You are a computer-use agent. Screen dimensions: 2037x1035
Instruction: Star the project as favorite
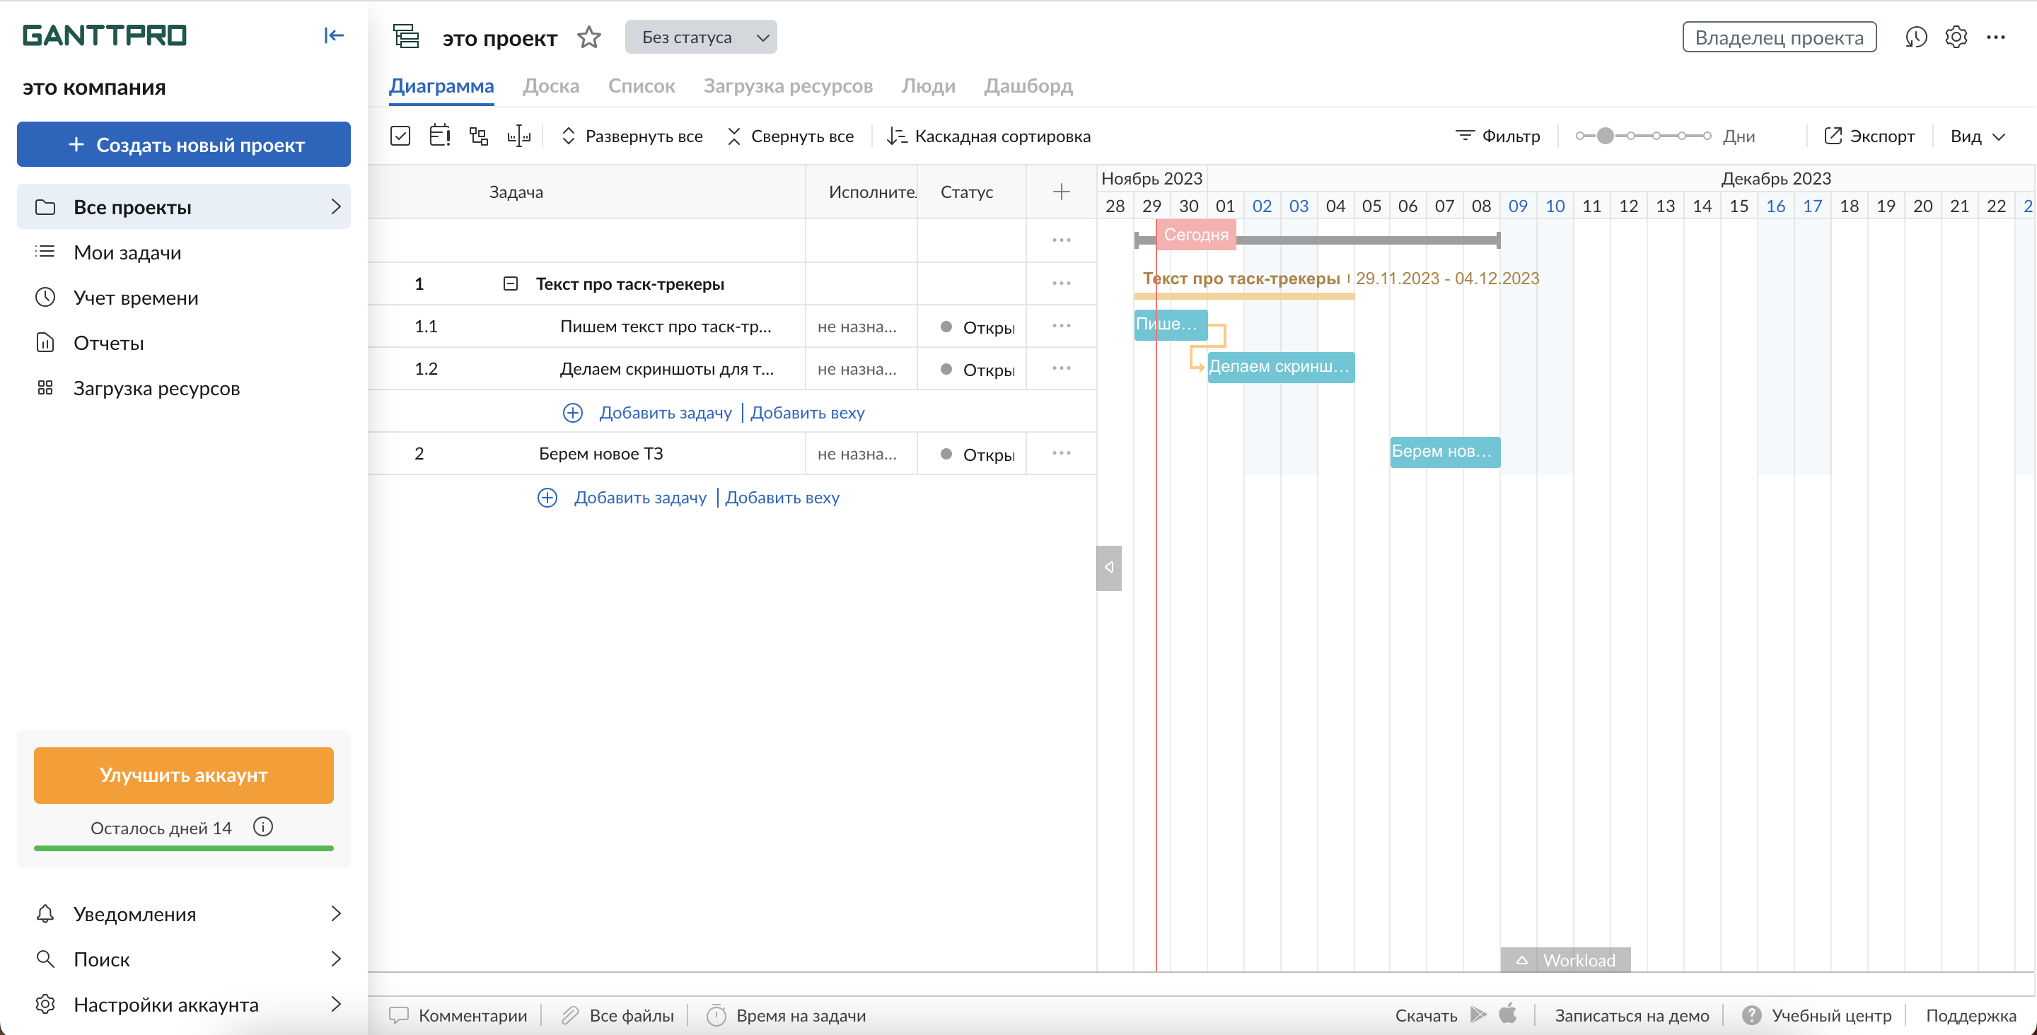589,37
